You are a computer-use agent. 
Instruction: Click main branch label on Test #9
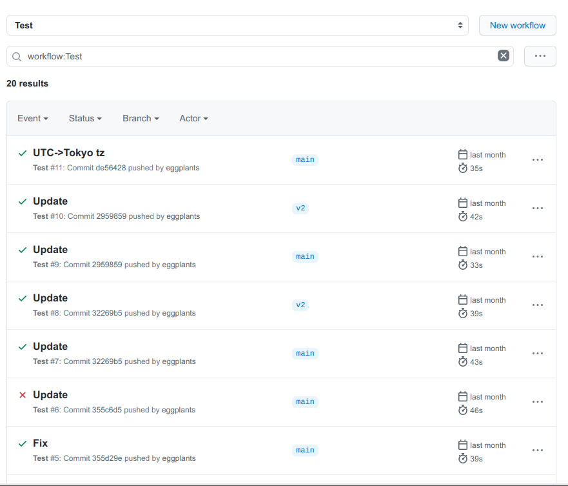[x=305, y=256]
